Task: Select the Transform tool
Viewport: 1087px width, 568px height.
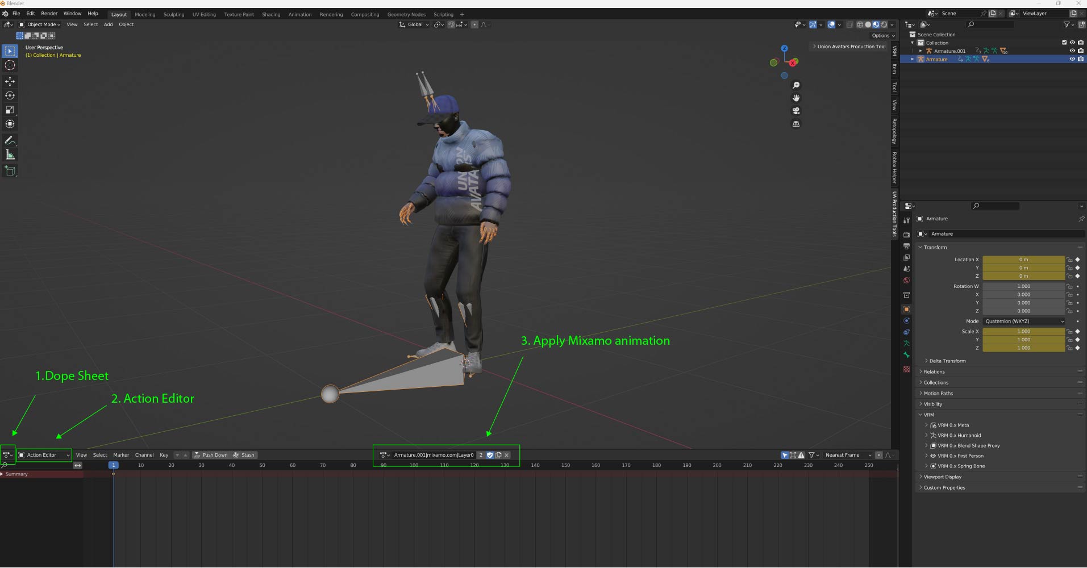Action: click(x=10, y=124)
